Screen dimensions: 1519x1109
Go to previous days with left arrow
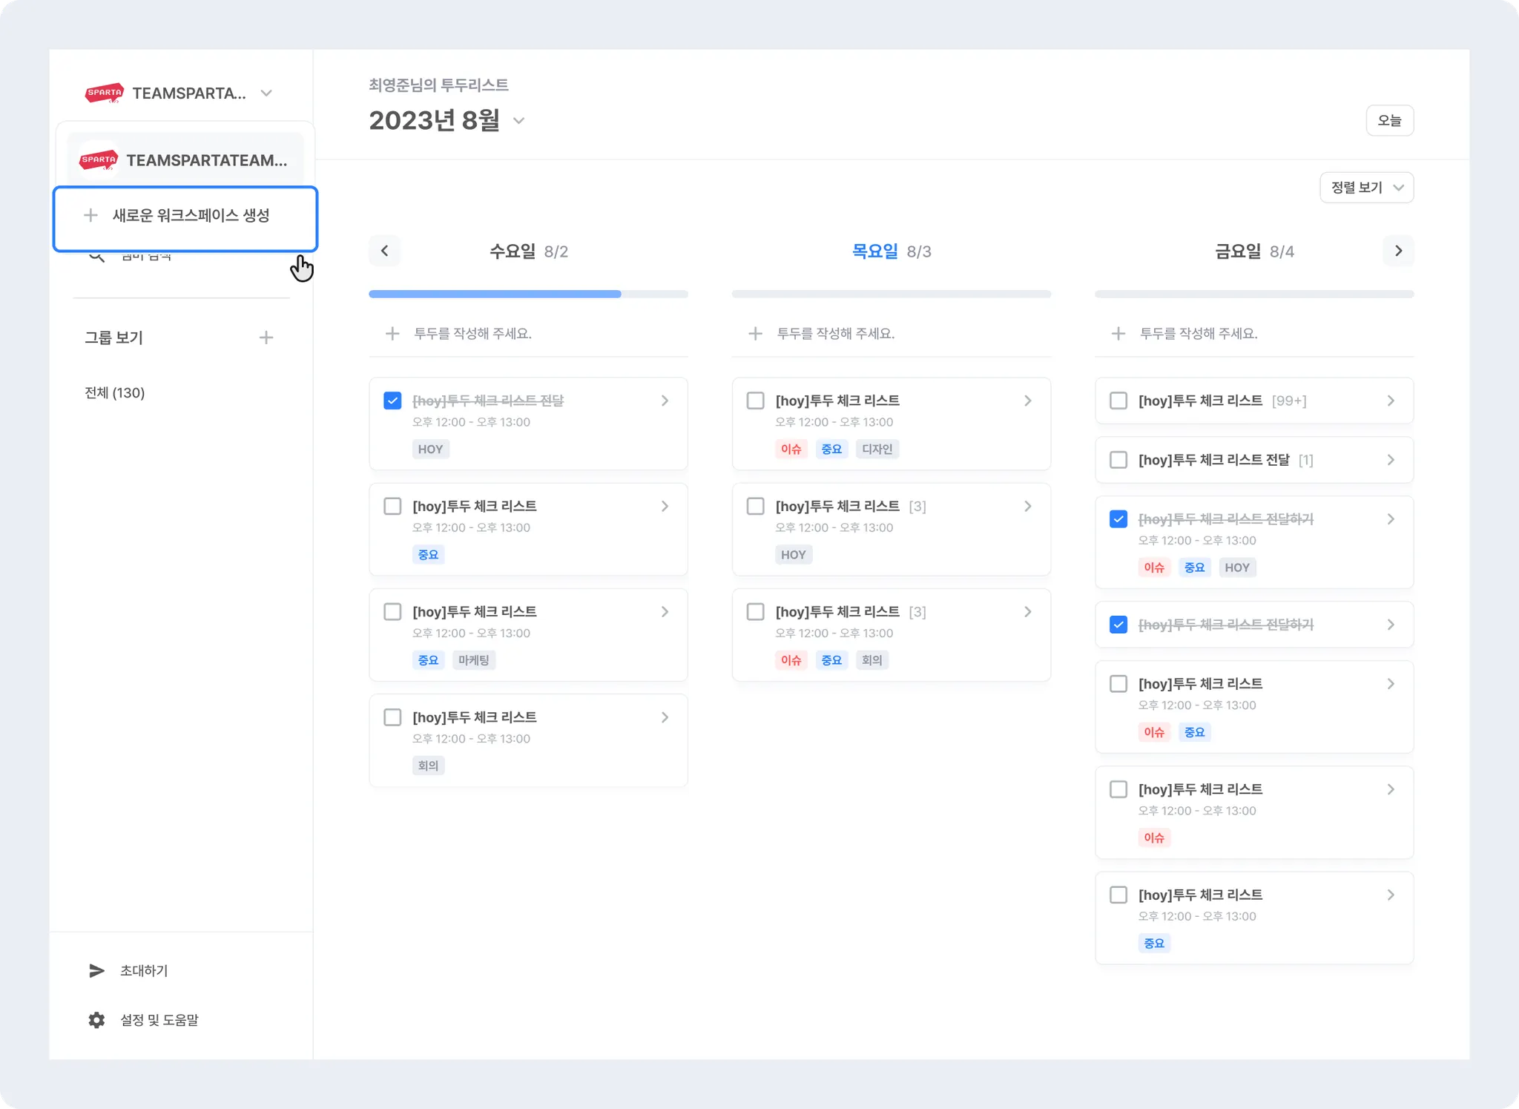point(384,251)
